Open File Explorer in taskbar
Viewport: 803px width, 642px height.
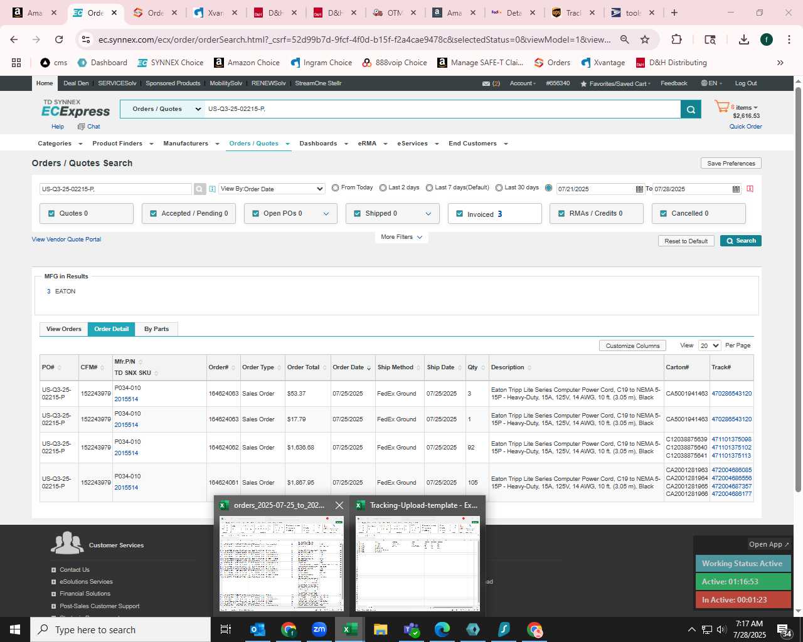pos(381,629)
